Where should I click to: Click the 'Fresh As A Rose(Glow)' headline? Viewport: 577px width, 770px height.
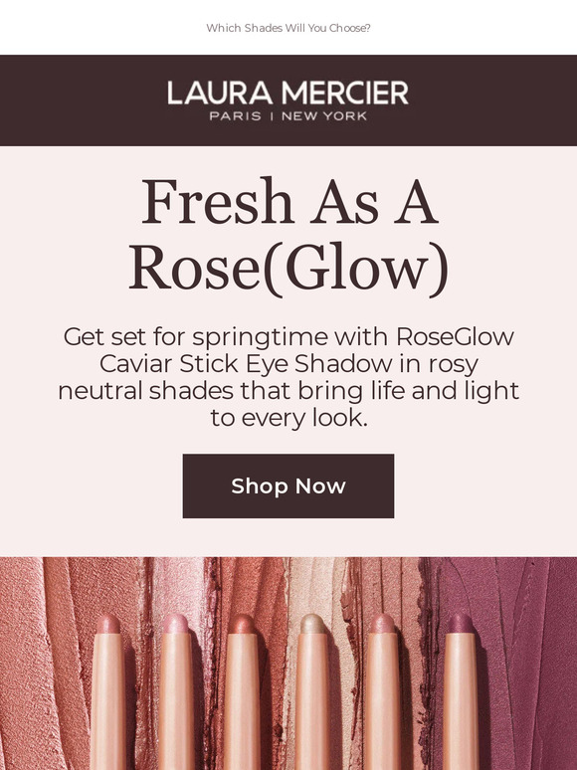(288, 236)
